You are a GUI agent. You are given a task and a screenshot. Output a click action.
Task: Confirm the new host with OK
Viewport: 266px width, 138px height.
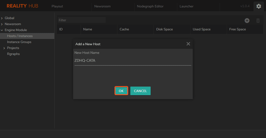tap(121, 91)
